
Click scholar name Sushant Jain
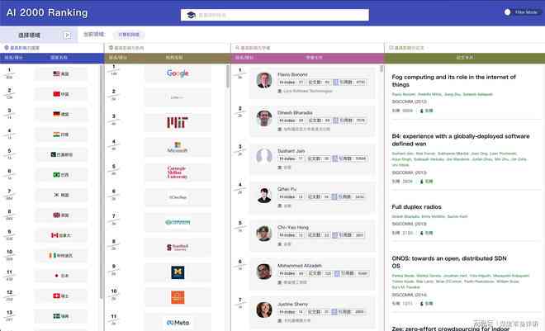point(291,151)
